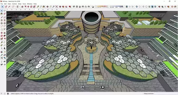The width and height of the screenshot is (178, 95).
Task: Open the Edit menu
Action: [5, 4]
